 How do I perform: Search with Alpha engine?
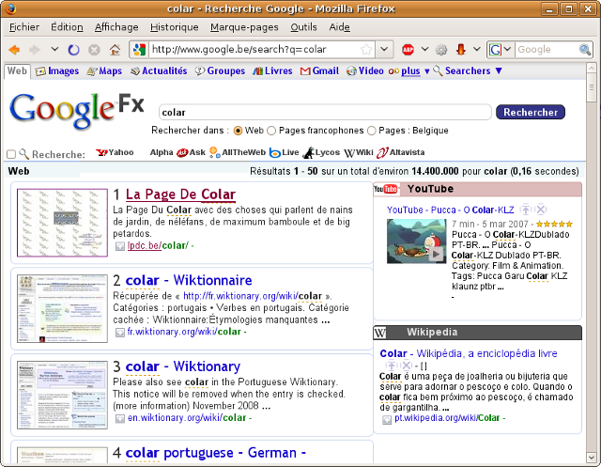[x=162, y=152]
